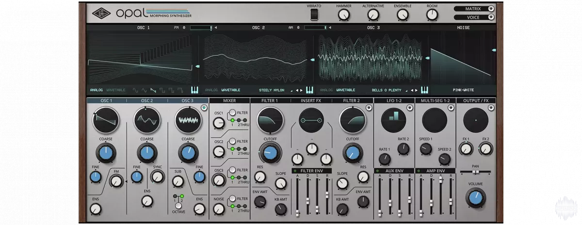Toggle the Vibrato switch
This screenshot has height=225, width=582.
314,15
